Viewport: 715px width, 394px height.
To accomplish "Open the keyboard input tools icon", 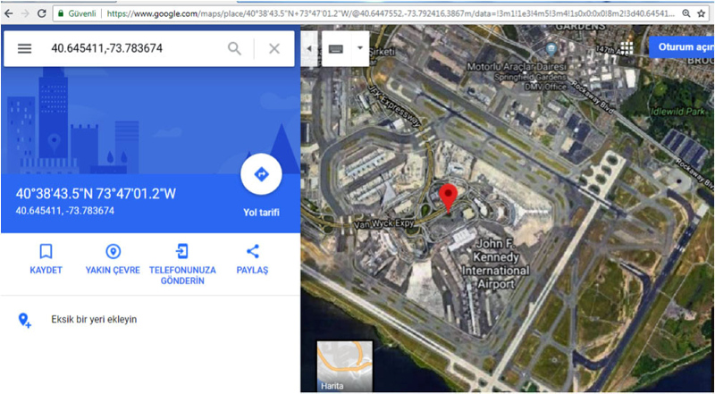I will click(x=336, y=49).
